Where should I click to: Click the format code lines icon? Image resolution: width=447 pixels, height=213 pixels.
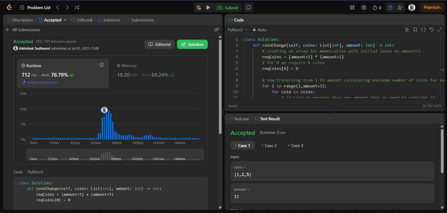tap(407, 29)
